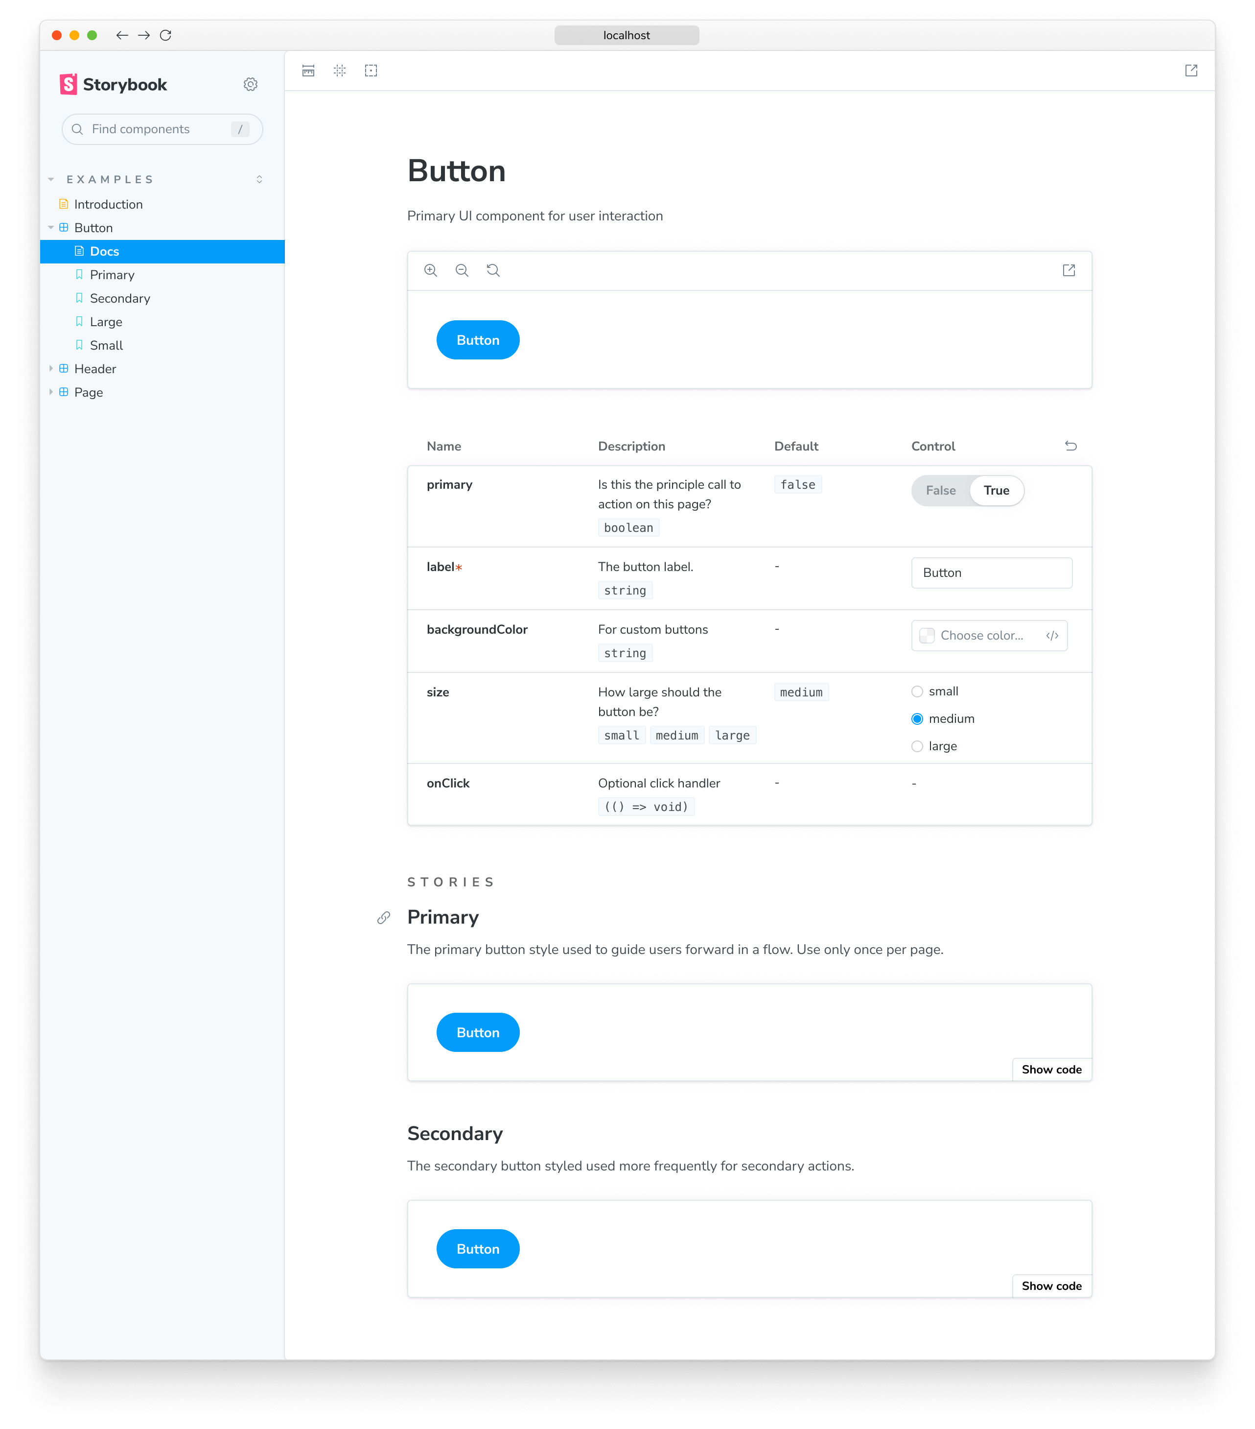The image size is (1255, 1429).
Task: Click the reset zoom icon in preview
Action: [493, 270]
